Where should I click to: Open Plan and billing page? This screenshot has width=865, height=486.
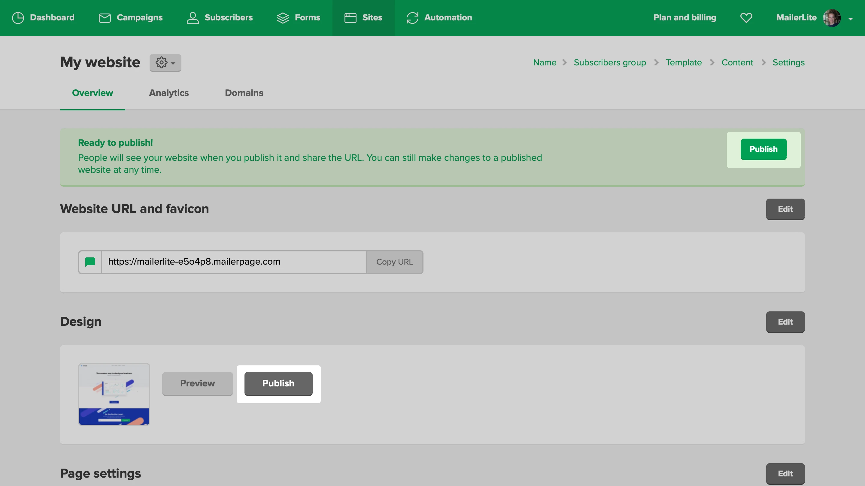[684, 18]
